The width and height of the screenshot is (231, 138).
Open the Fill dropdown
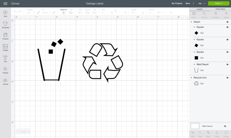pos(47,13)
